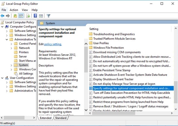Open the View menu
Screen dimensions: 178x126
tap(25, 10)
